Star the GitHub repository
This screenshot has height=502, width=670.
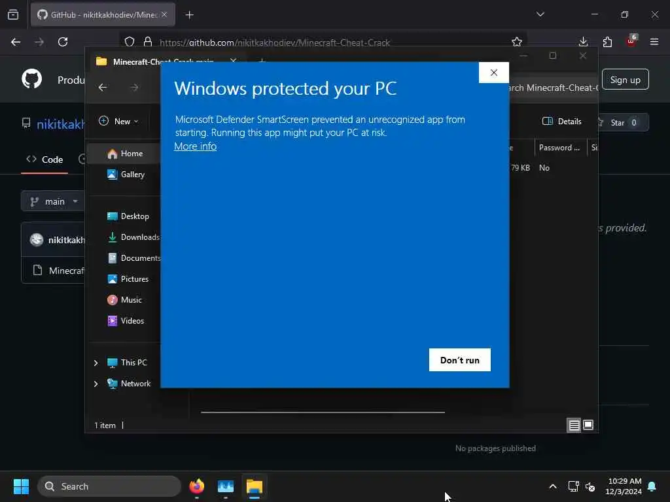point(623,122)
